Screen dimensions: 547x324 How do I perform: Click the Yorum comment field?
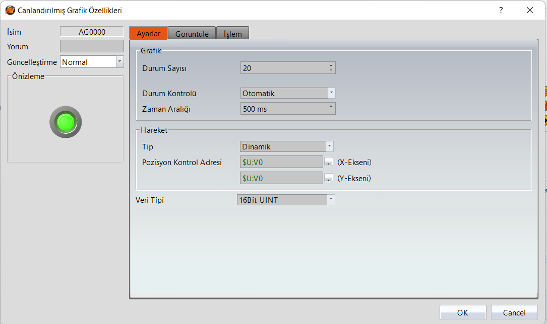coord(92,46)
